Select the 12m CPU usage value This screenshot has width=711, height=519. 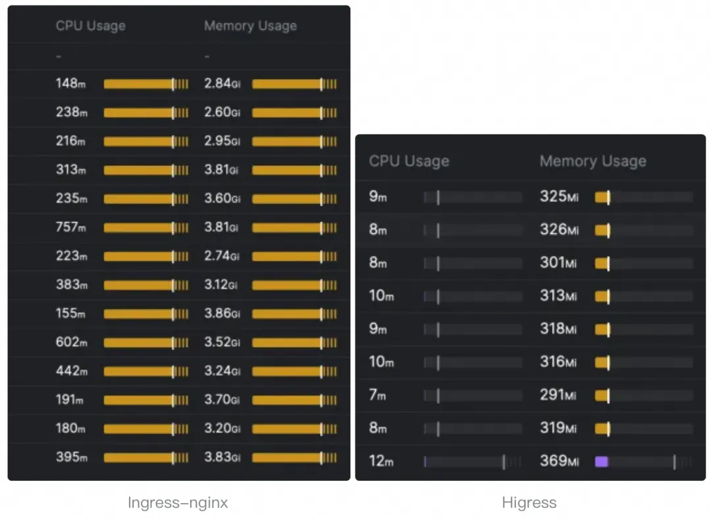coord(381,461)
